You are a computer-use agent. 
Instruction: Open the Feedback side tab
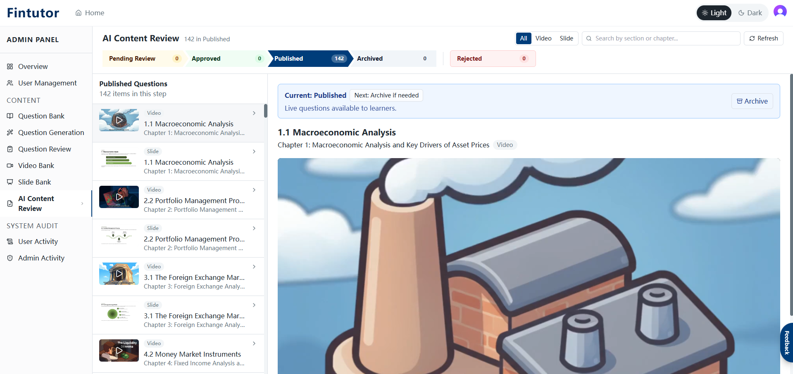pos(786,343)
